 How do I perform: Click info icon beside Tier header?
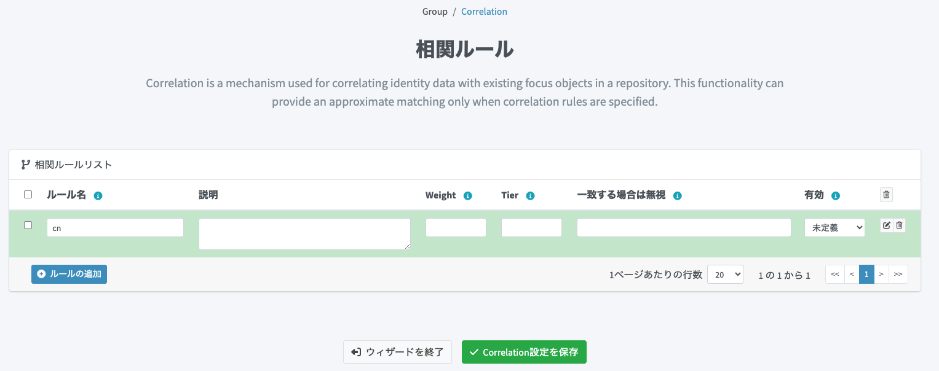click(x=530, y=196)
